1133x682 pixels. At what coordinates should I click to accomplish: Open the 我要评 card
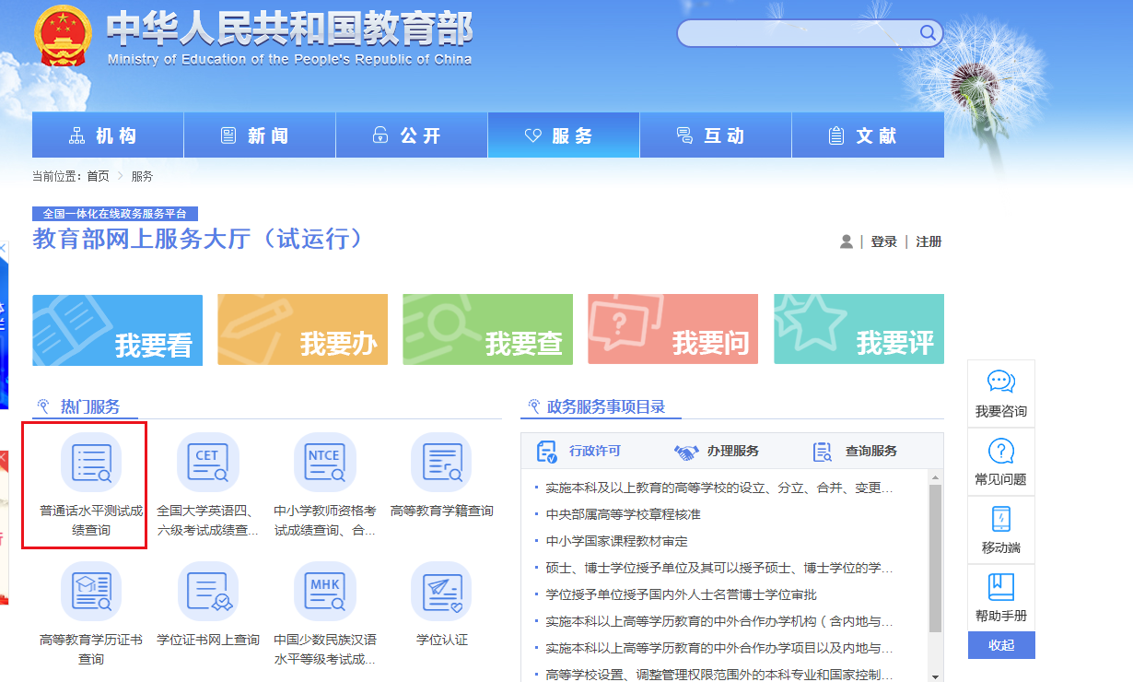coord(859,330)
